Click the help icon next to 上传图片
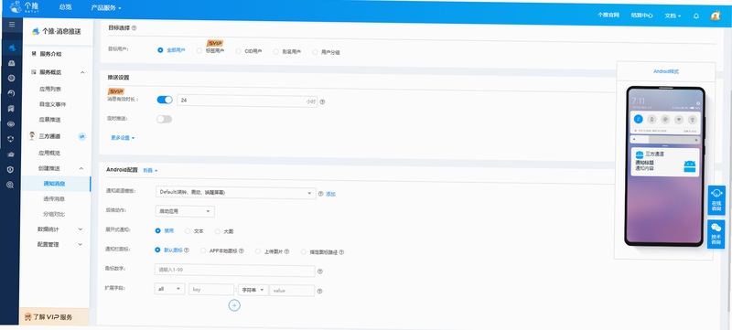 (x=286, y=251)
